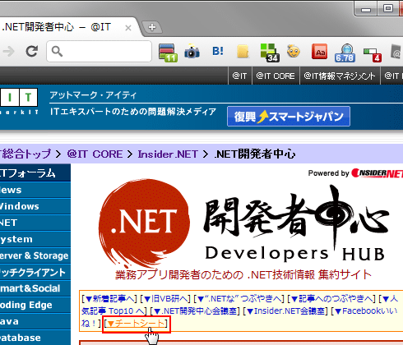
Task: Open Database in the sidebar menu
Action: 35,338
